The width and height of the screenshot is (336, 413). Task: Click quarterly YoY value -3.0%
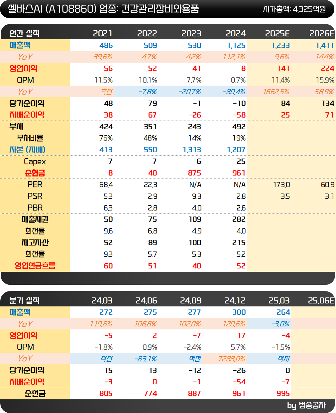click(x=281, y=324)
